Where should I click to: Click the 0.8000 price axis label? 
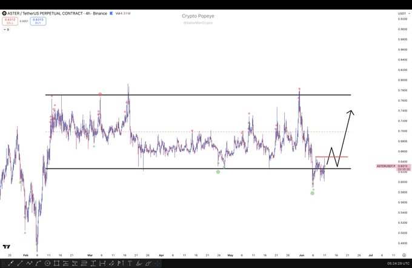coord(402,80)
